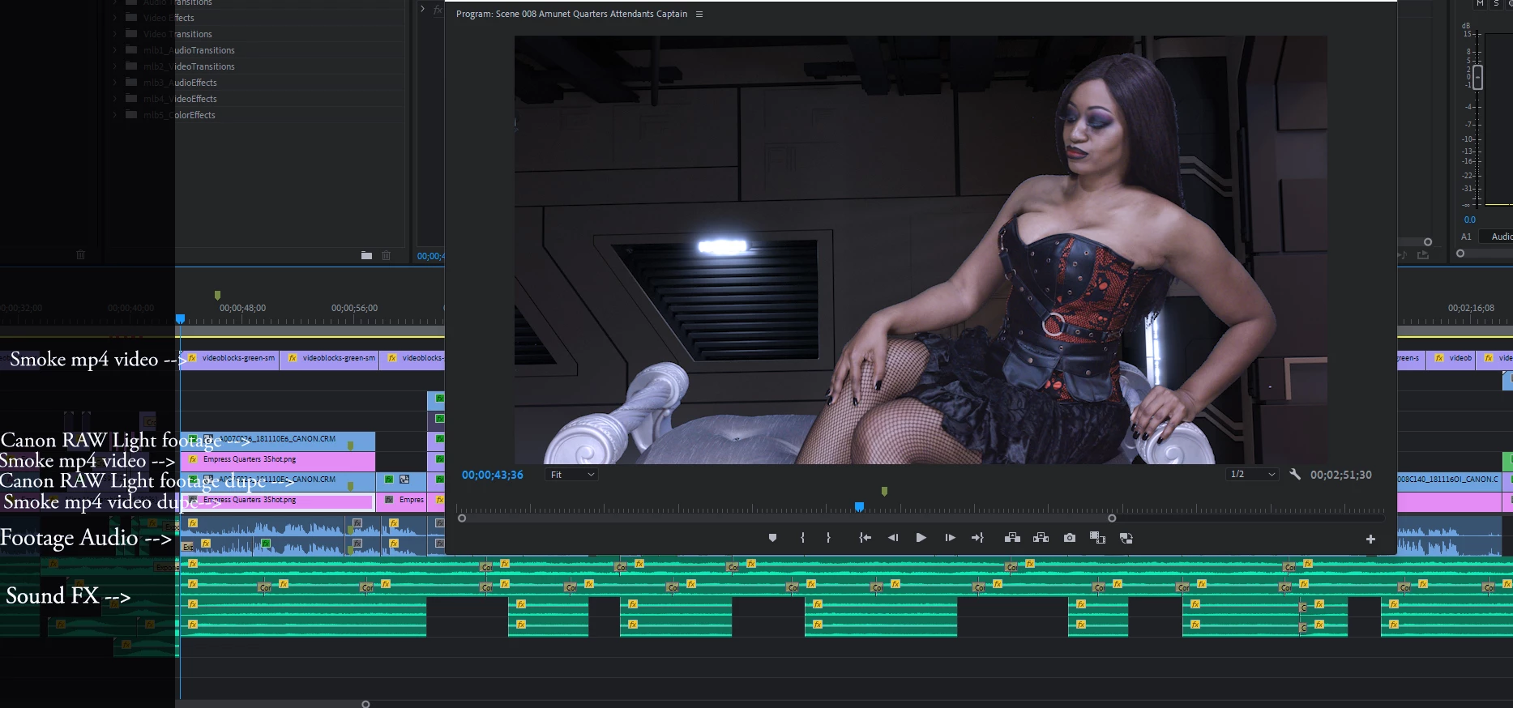The image size is (1513, 708).
Task: Open Button Editor plus icon
Action: point(1370,539)
